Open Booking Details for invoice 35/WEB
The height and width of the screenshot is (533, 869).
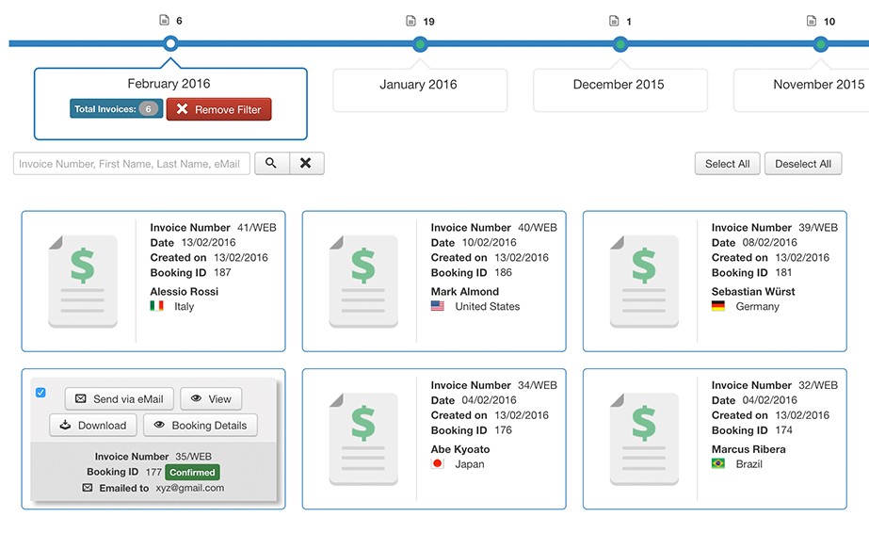click(200, 425)
